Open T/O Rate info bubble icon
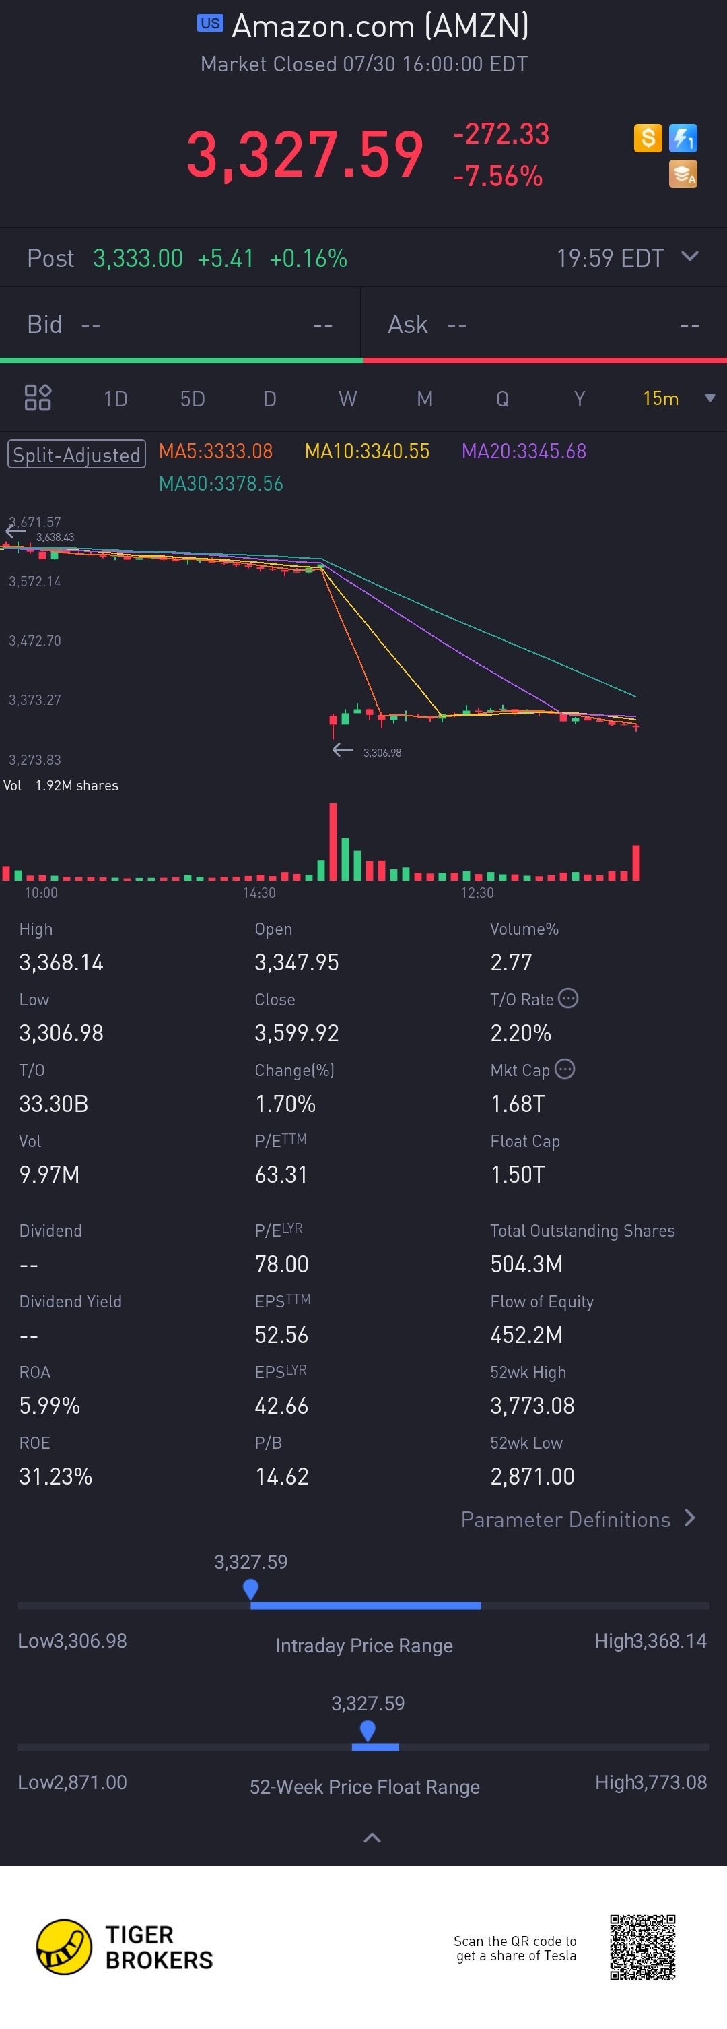 coord(568,999)
